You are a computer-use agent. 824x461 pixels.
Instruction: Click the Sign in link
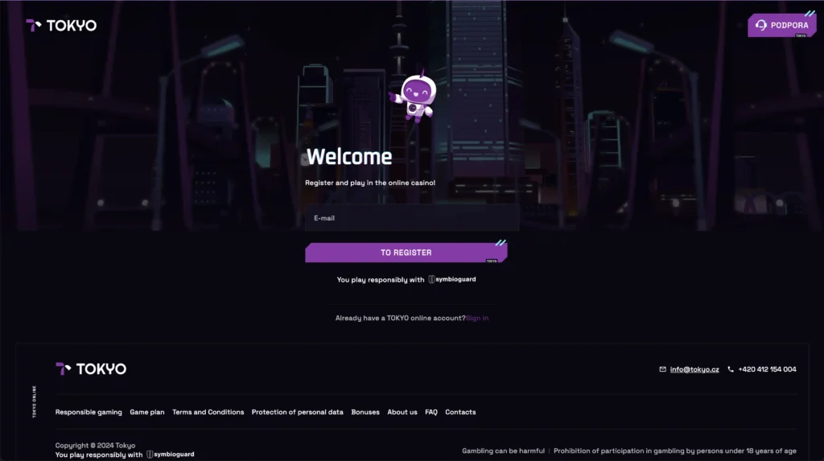click(477, 318)
